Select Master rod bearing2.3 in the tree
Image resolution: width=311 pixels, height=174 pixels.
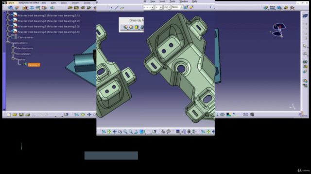(x=49, y=27)
